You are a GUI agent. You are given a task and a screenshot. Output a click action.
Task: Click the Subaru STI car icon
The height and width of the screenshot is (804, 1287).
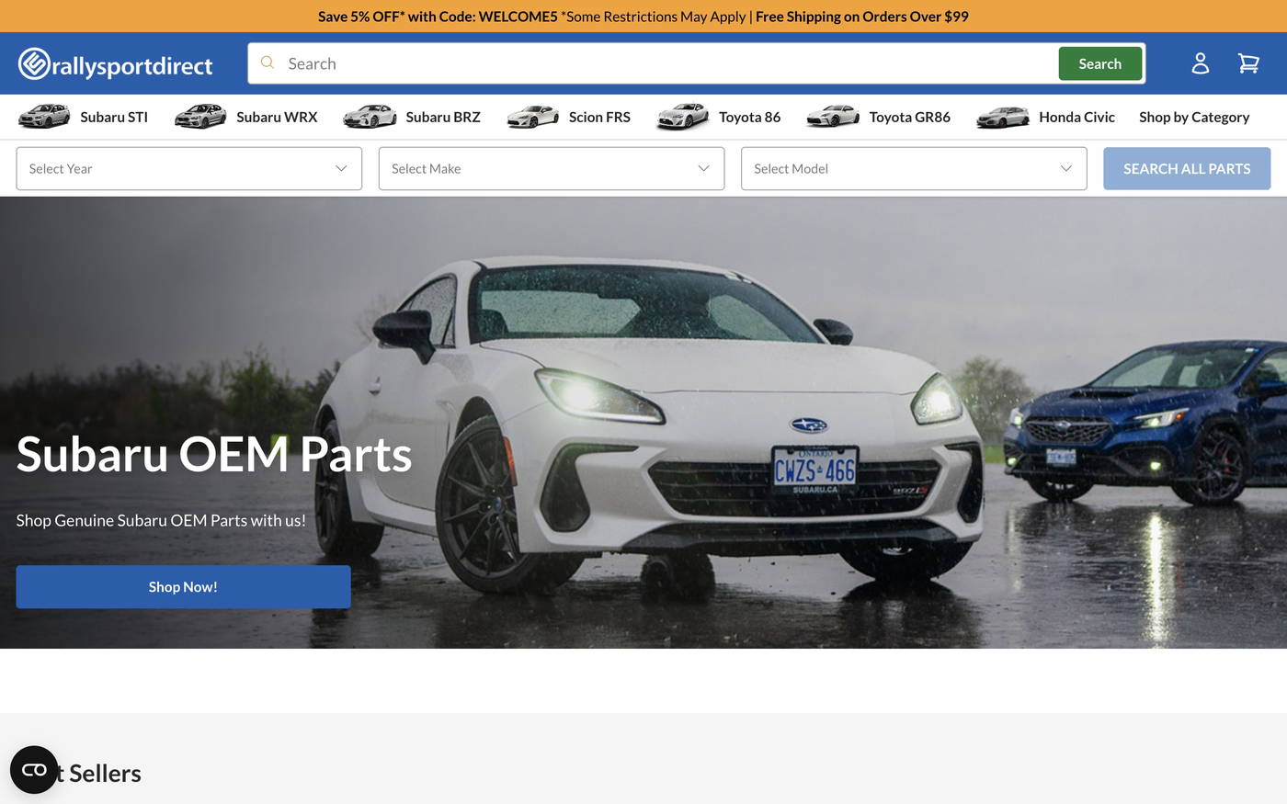(x=43, y=115)
